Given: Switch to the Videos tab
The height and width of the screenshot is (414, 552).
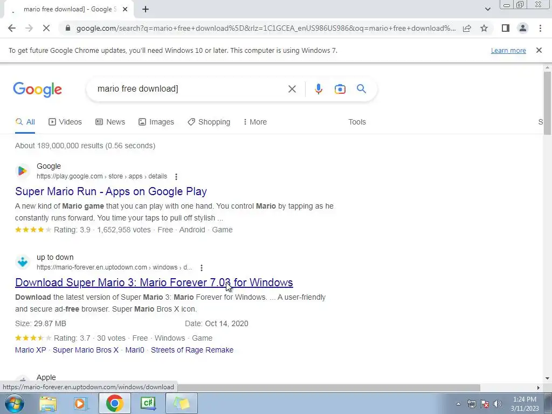Looking at the screenshot, I should tap(65, 122).
